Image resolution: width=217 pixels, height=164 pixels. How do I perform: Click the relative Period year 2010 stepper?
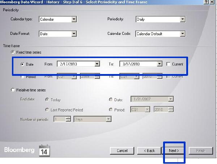(x=171, y=110)
